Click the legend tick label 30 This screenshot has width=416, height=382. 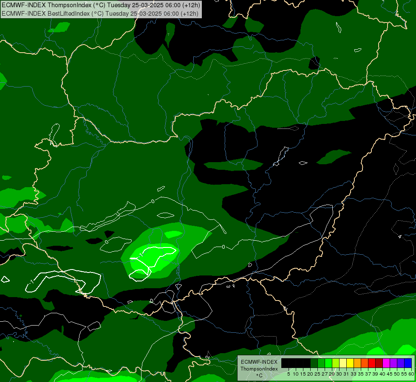click(340, 374)
